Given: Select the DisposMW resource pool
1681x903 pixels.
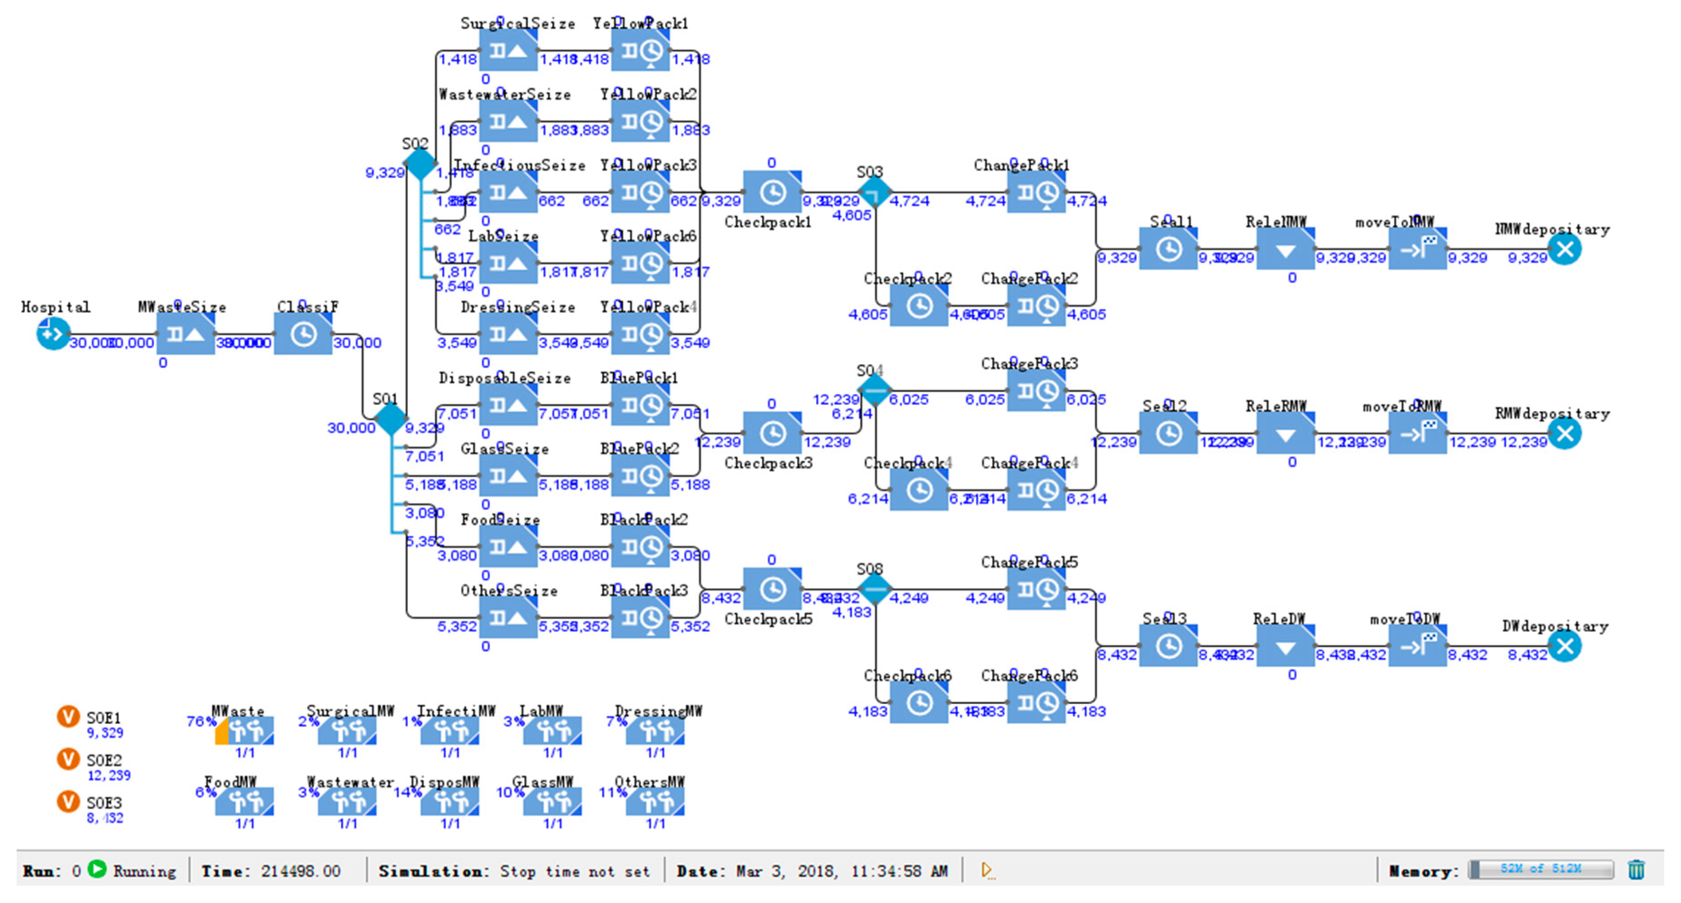Looking at the screenshot, I should [x=450, y=802].
